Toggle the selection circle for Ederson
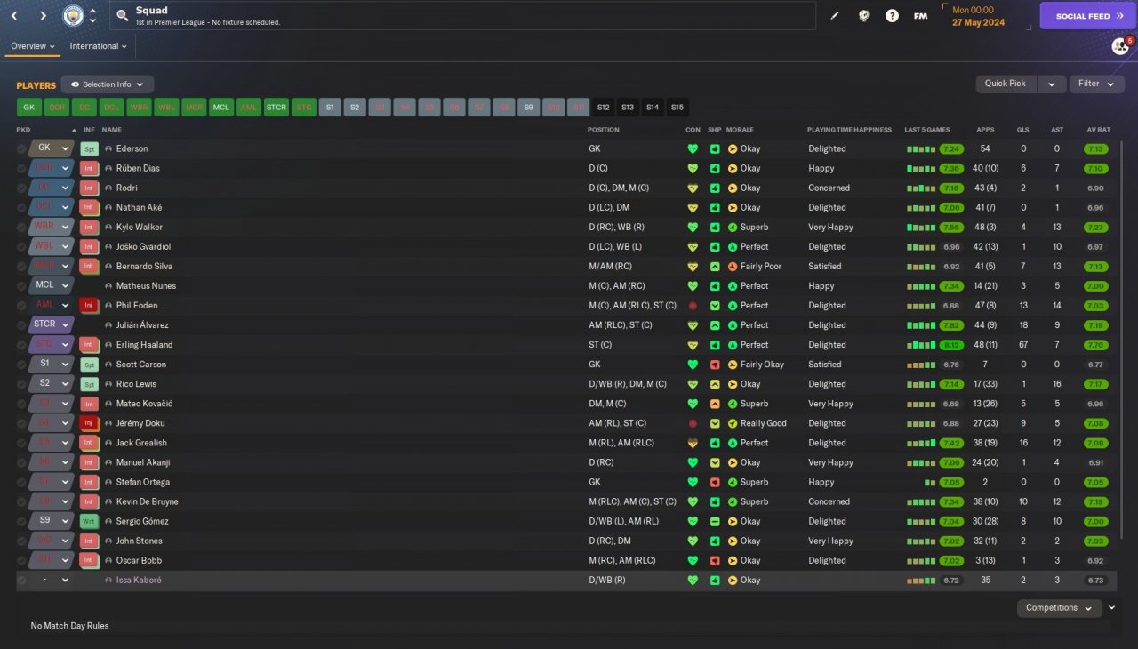 (x=21, y=148)
